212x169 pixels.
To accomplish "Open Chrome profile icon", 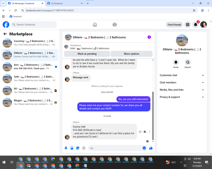I will click(x=202, y=11).
